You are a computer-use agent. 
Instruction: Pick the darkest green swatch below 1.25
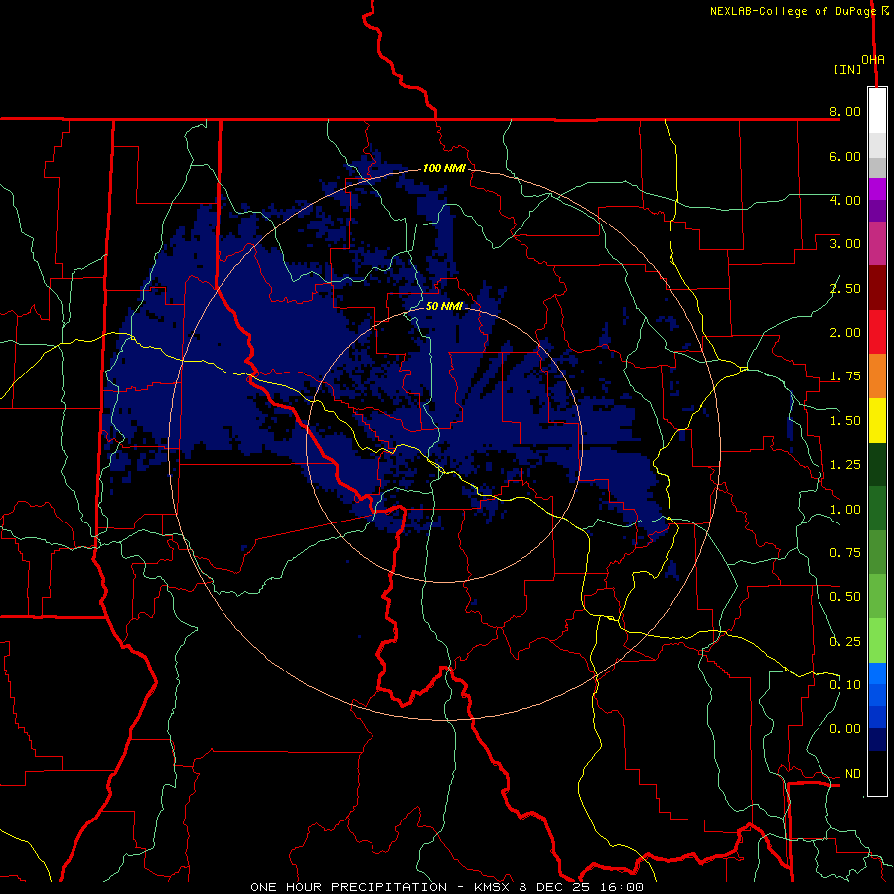click(877, 464)
